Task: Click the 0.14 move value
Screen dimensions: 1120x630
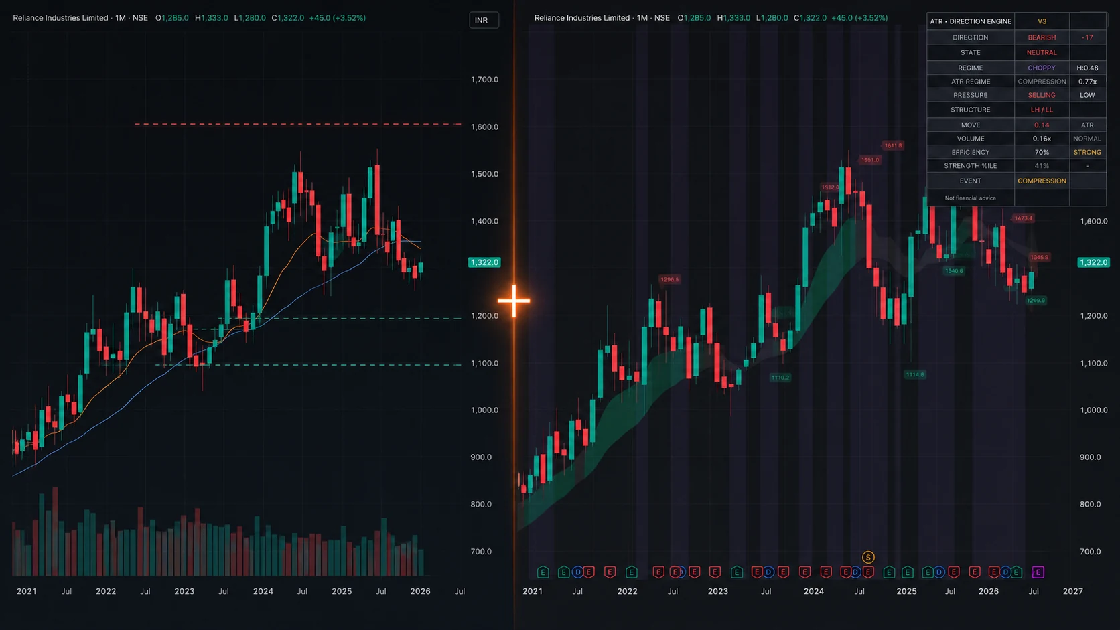Action: click(x=1042, y=125)
